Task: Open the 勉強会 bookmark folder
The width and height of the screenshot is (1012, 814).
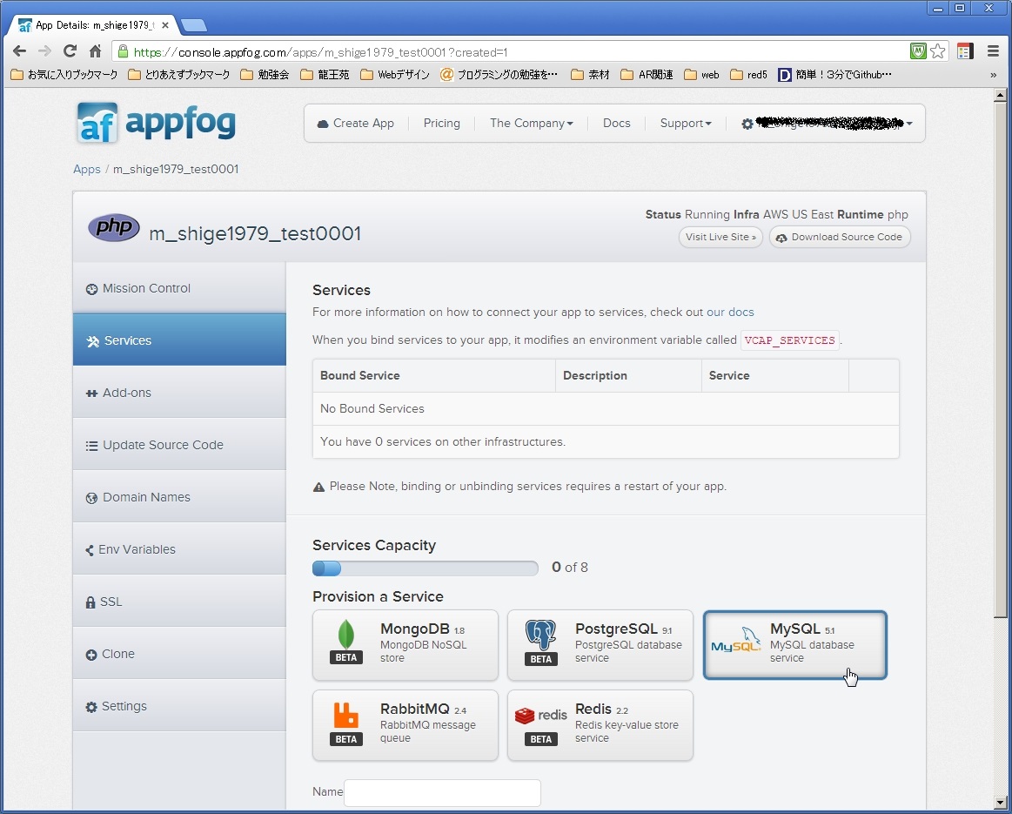Action: pos(265,75)
